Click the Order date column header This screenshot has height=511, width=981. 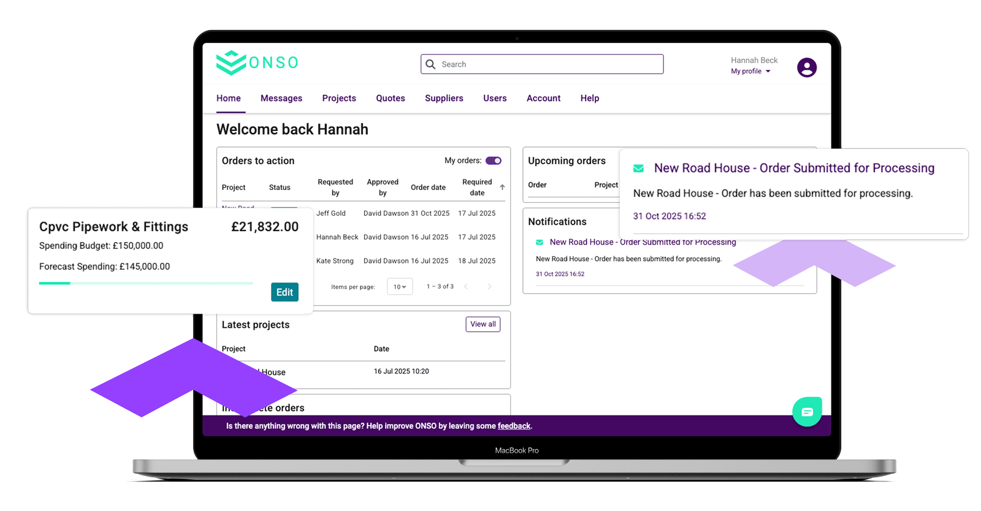tap(428, 187)
